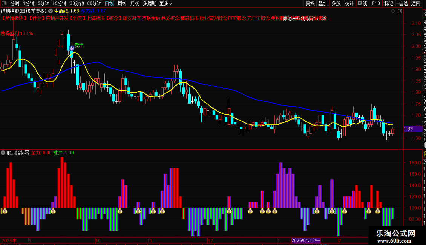
Task: Click the 绿地控股(日线.前复权) title
Action: pos(24,11)
